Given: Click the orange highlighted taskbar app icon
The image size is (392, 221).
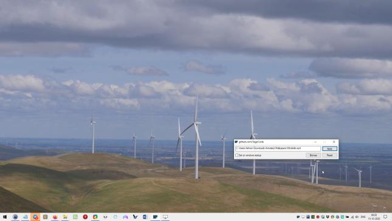Looking at the screenshot, I should click(x=35, y=217).
